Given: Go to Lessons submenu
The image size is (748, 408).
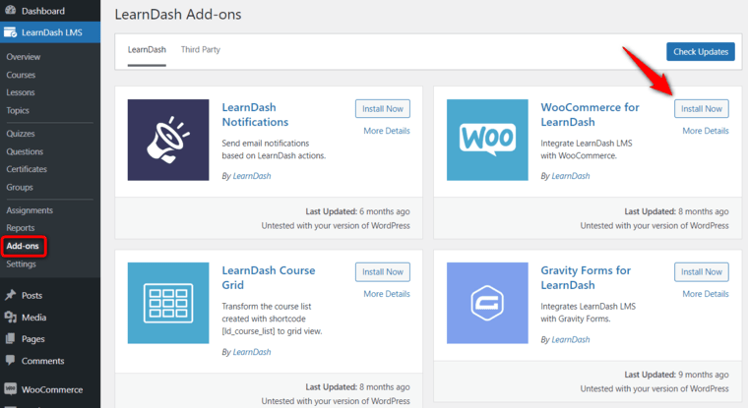Looking at the screenshot, I should click(x=21, y=92).
